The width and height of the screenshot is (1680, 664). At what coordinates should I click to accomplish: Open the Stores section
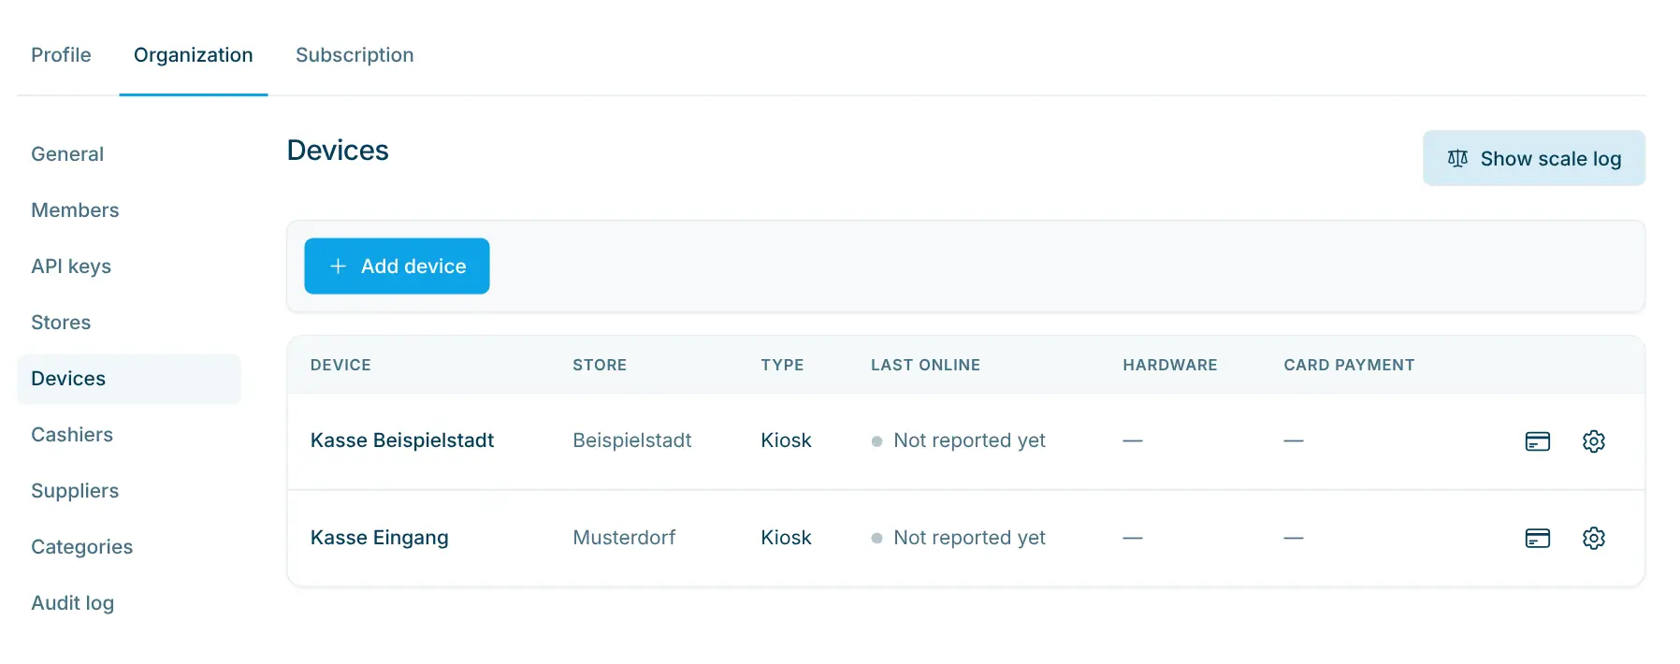(x=61, y=323)
